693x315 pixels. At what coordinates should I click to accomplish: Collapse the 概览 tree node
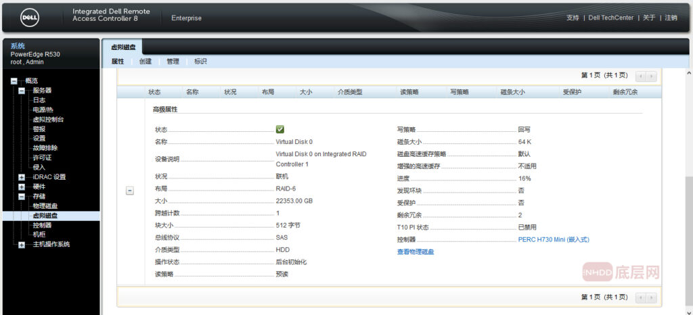pos(14,80)
